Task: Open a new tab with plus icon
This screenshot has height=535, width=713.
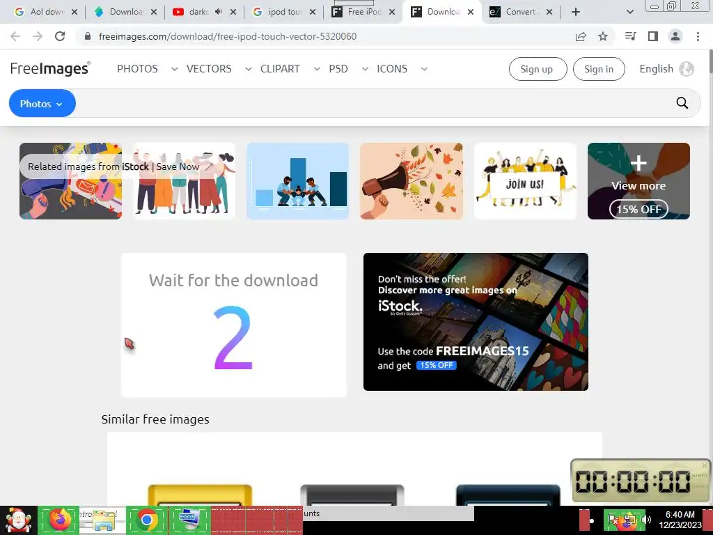Action: [576, 12]
